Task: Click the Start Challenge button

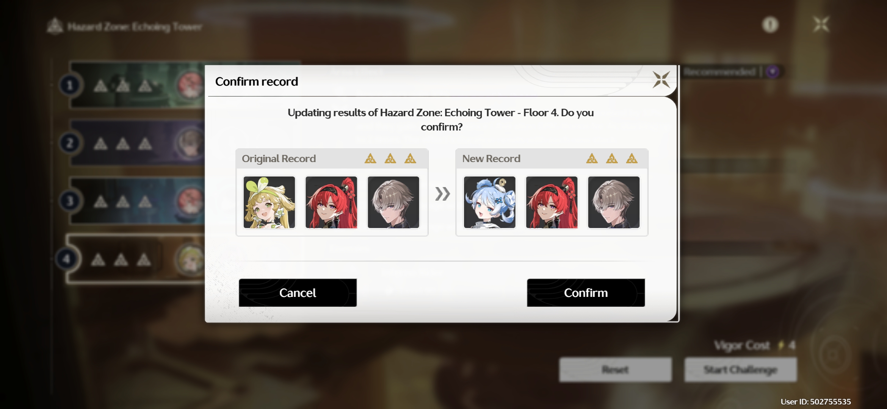Action: 740,369
